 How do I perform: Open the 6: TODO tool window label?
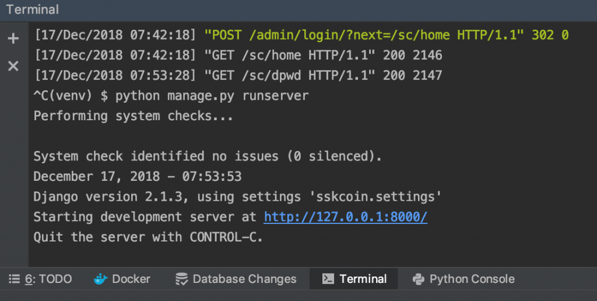pos(48,279)
